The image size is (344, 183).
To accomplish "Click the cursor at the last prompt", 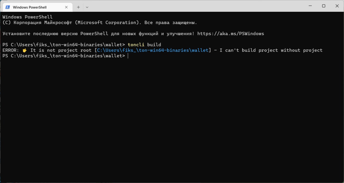I will [x=128, y=56].
